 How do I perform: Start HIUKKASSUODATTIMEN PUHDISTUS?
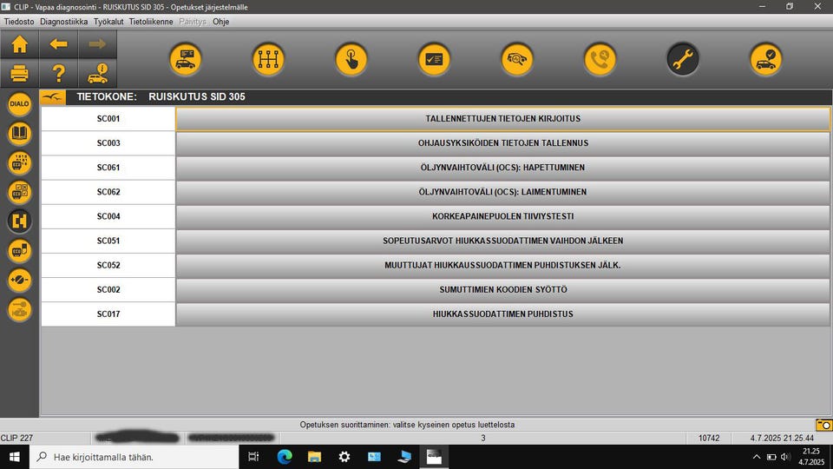click(x=502, y=314)
